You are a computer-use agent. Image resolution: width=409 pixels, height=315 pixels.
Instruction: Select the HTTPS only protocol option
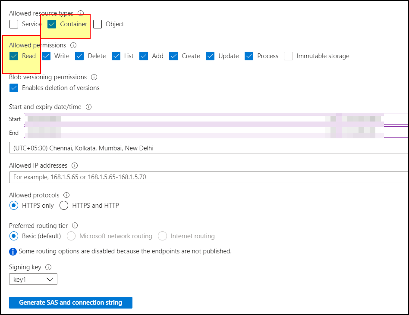(x=14, y=205)
